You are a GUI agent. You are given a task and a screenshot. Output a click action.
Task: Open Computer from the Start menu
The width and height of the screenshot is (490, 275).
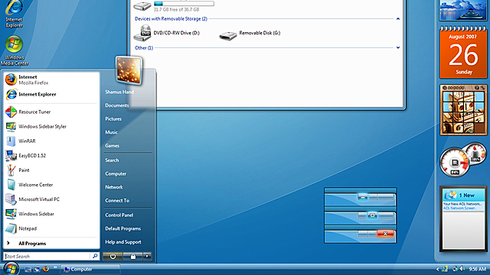pos(116,173)
